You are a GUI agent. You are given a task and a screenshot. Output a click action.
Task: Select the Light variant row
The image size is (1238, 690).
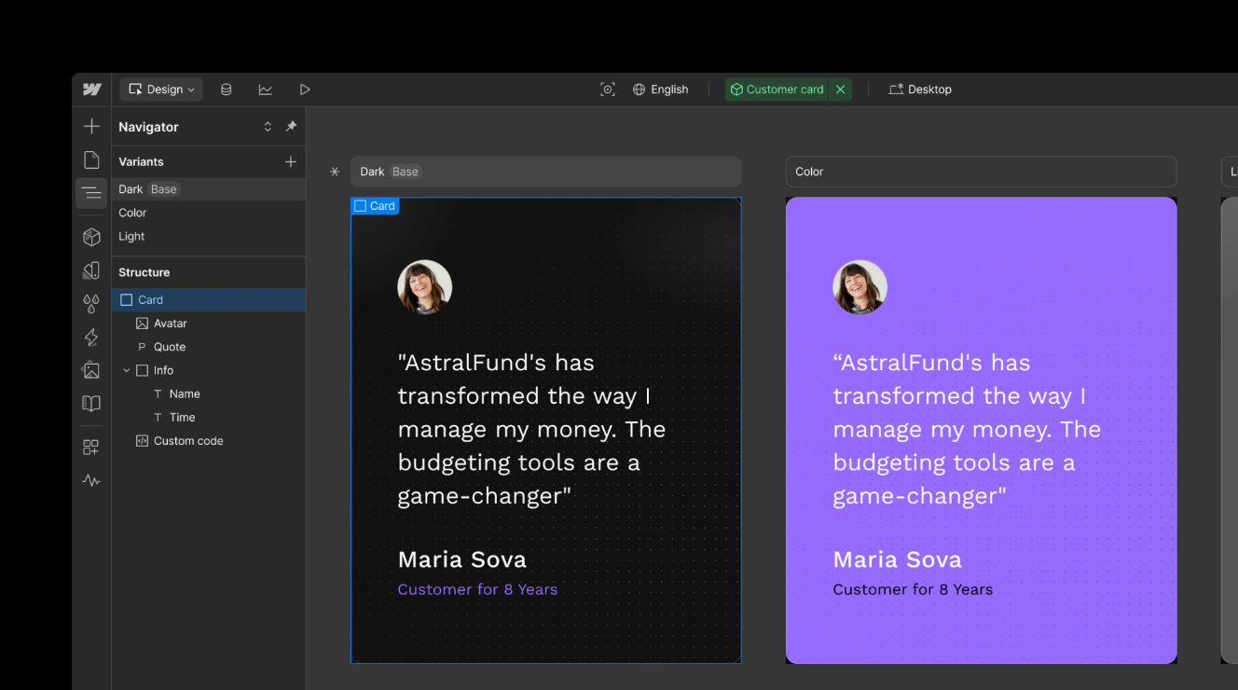[209, 236]
